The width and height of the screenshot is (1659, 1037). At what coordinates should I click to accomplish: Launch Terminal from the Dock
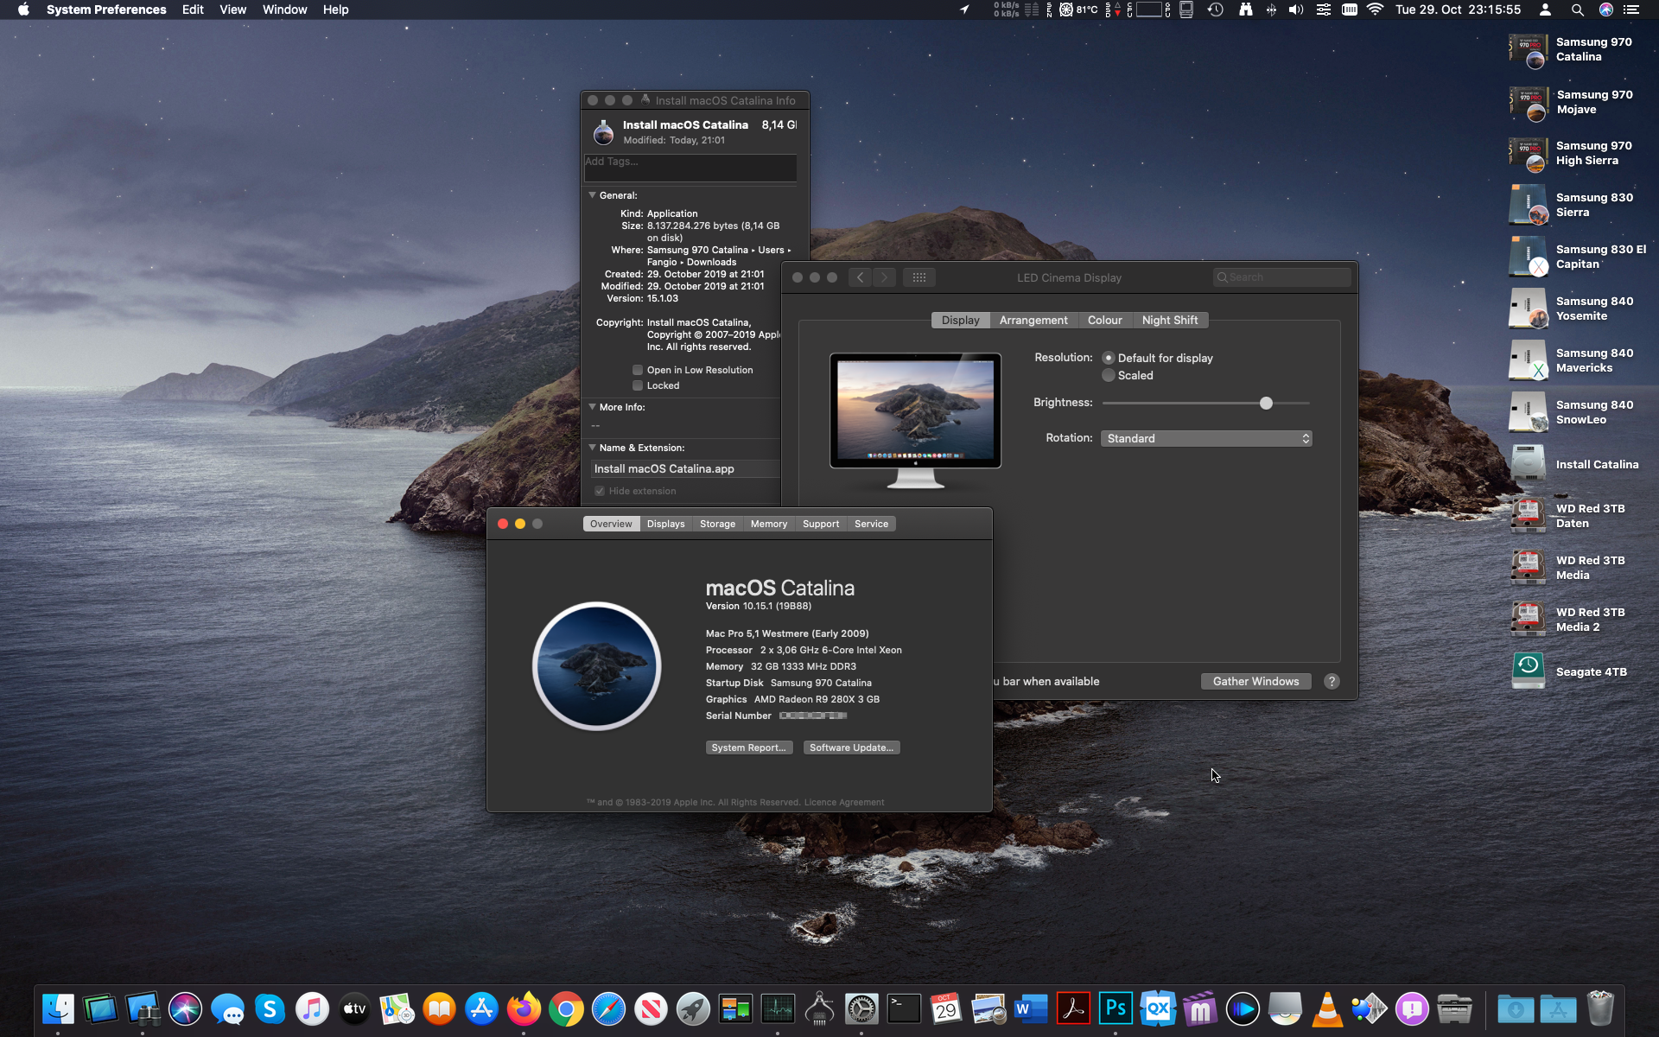(x=904, y=1008)
